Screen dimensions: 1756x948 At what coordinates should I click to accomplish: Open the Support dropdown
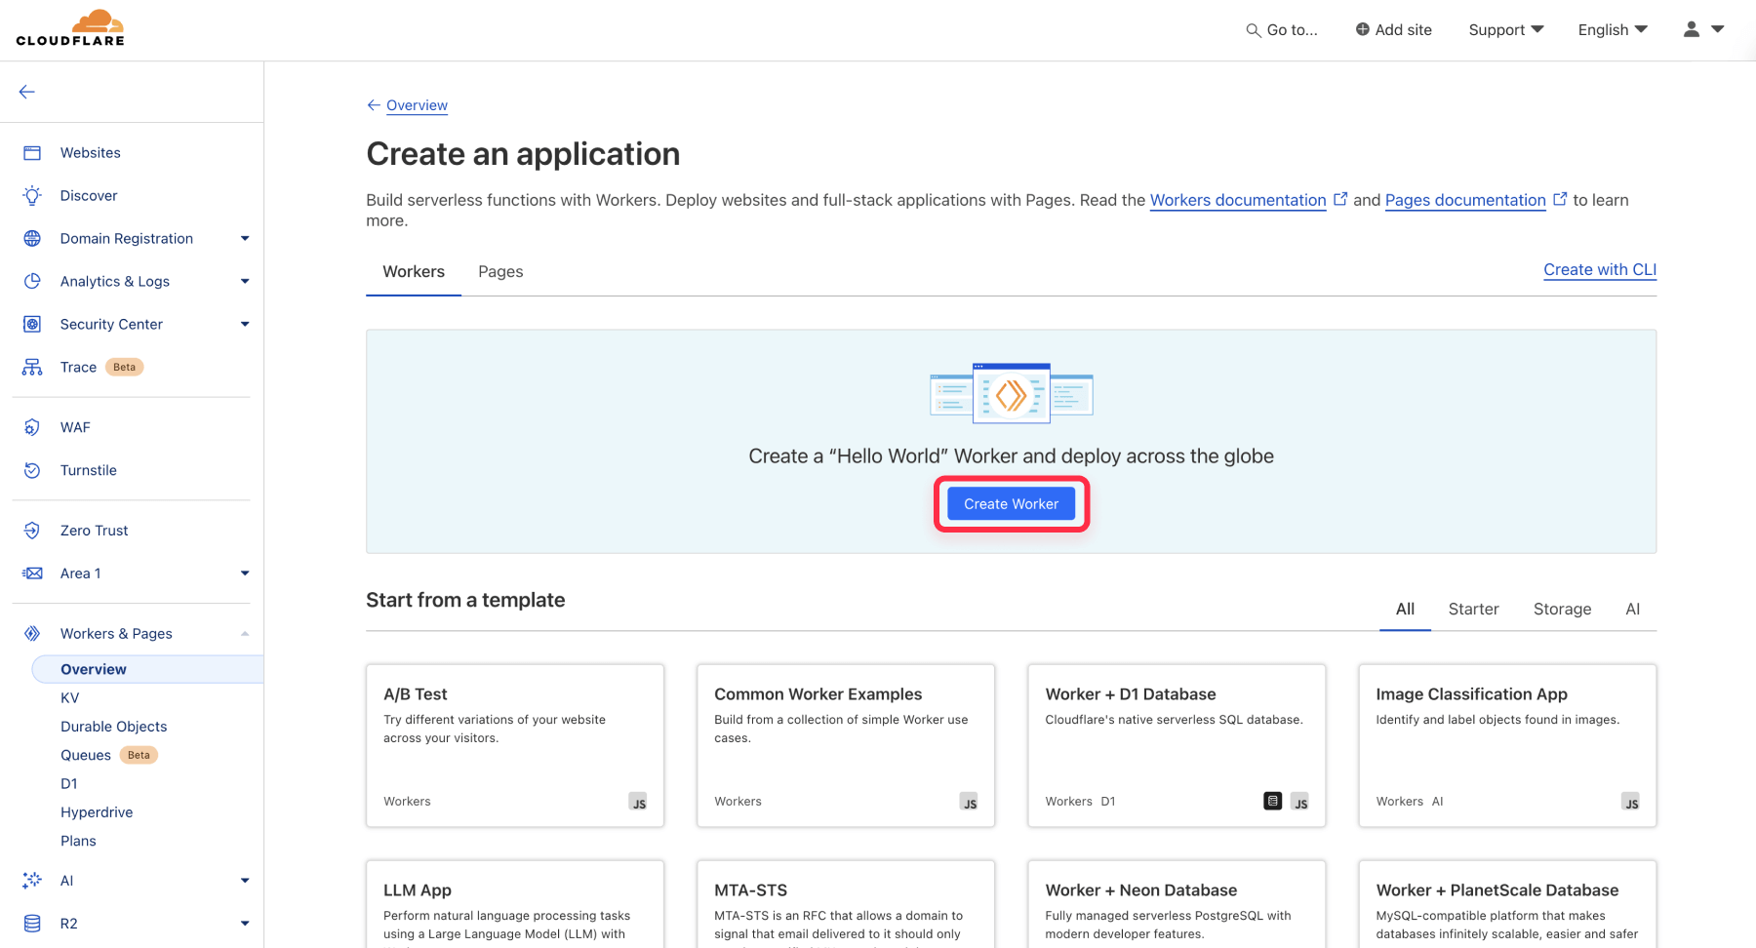(x=1506, y=29)
